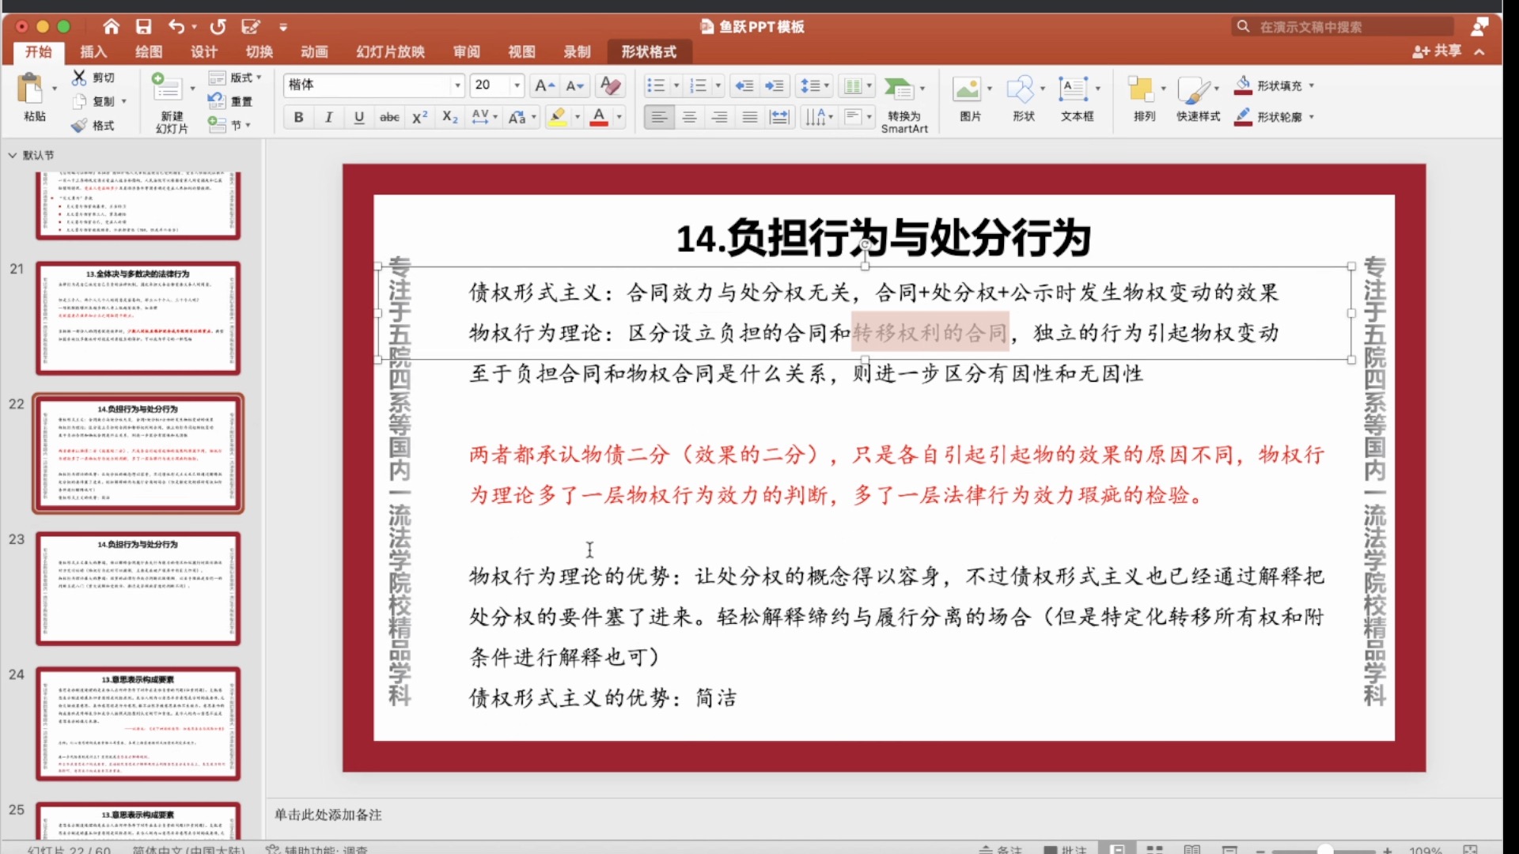Click the Copy (复制) button

click(x=95, y=101)
